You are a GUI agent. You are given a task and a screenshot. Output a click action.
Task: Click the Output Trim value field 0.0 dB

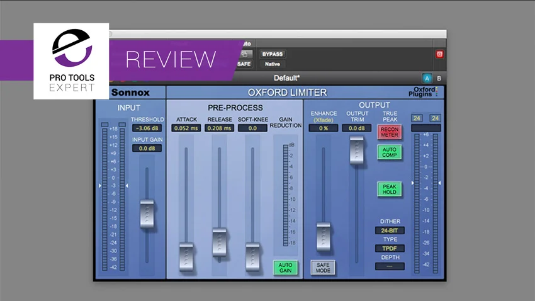[x=357, y=128]
